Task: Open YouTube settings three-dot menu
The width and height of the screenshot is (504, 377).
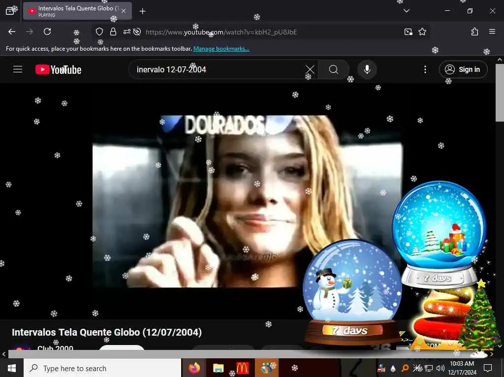Action: click(425, 69)
